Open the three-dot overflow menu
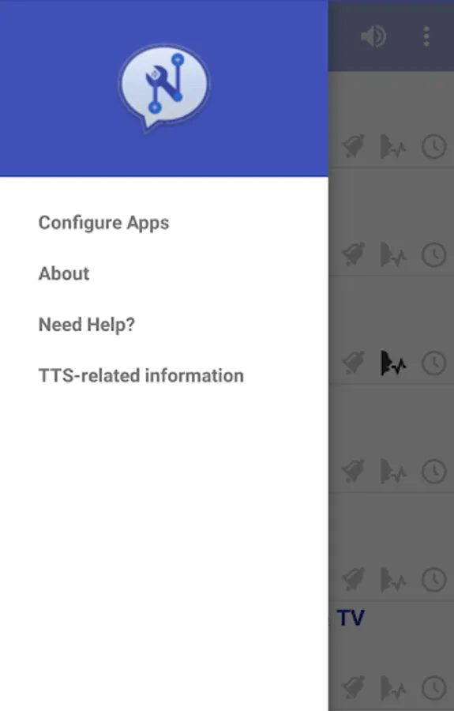This screenshot has height=711, width=454. point(426,36)
